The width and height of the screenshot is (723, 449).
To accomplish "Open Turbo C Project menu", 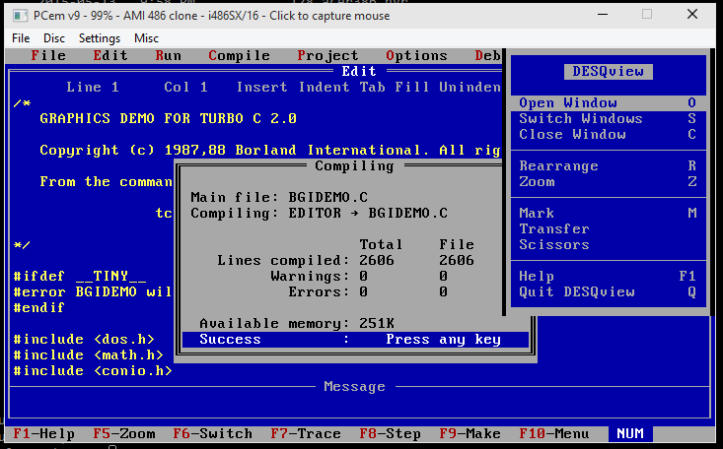I will (x=327, y=56).
